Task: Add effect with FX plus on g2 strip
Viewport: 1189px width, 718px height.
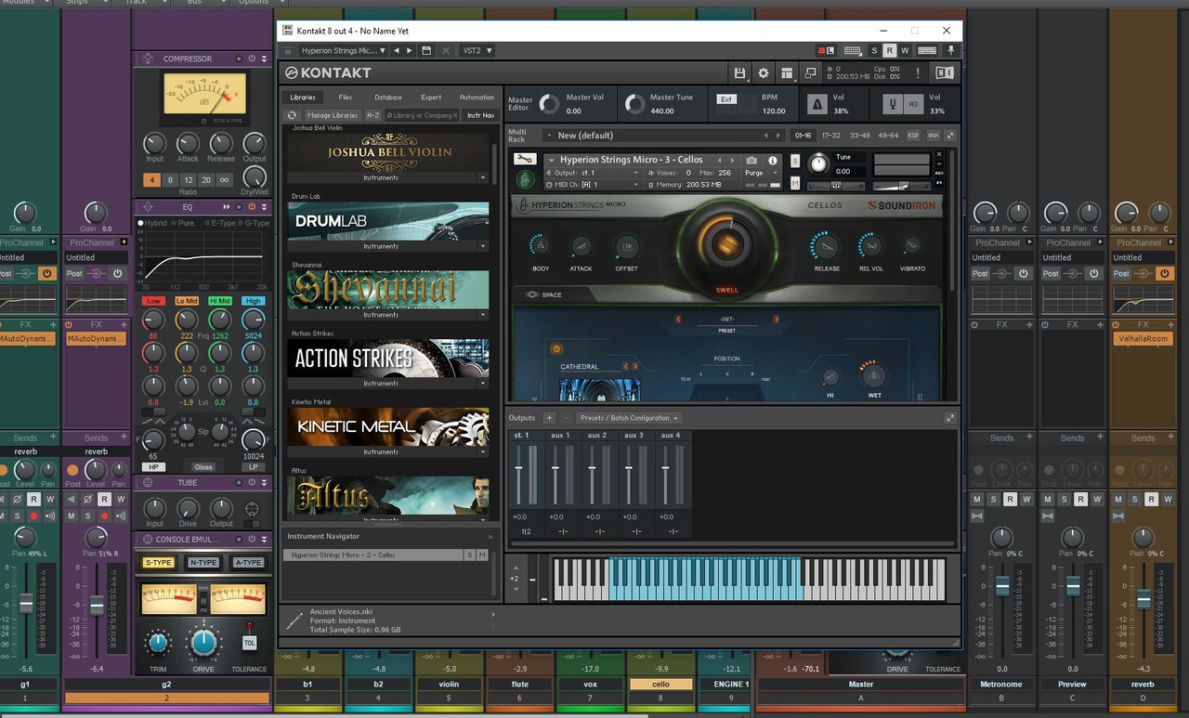Action: click(124, 325)
